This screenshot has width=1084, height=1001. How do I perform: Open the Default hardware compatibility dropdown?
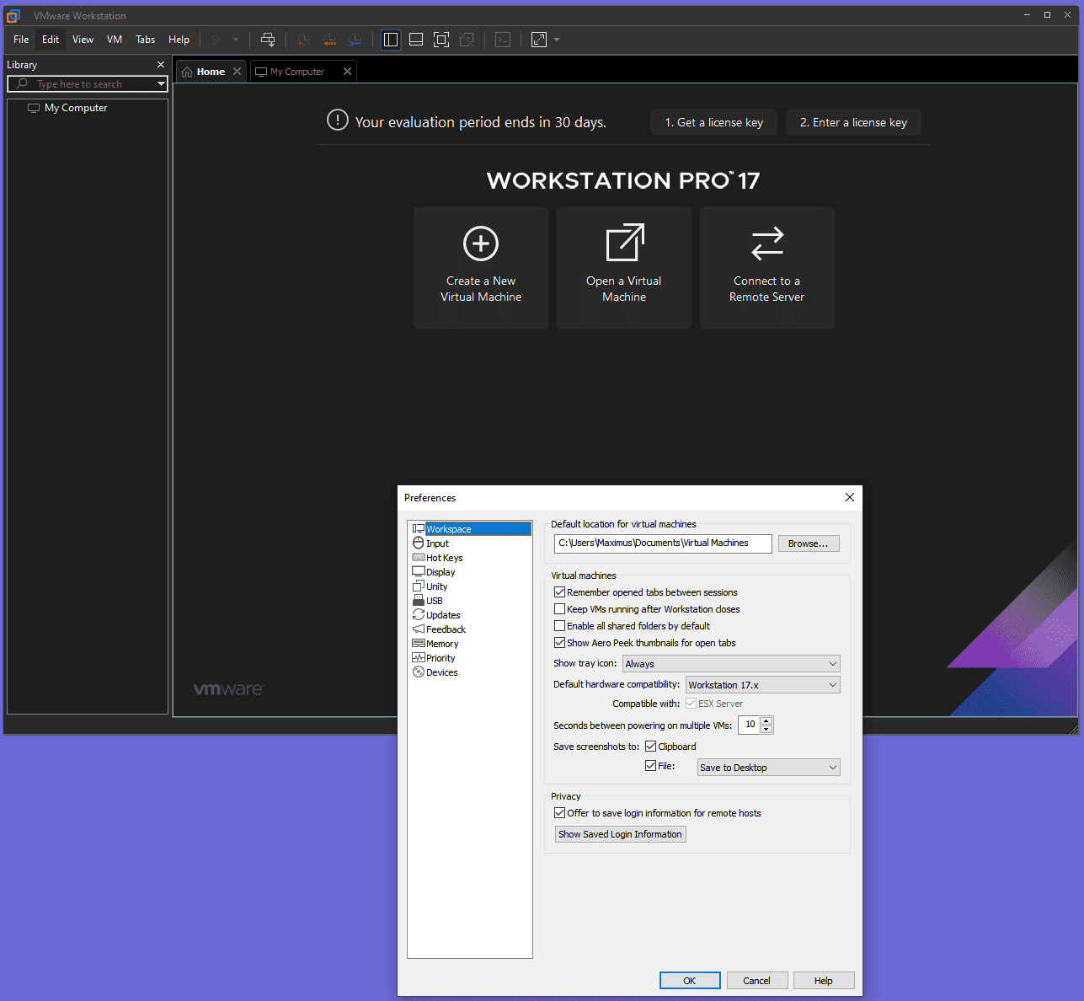tap(763, 685)
